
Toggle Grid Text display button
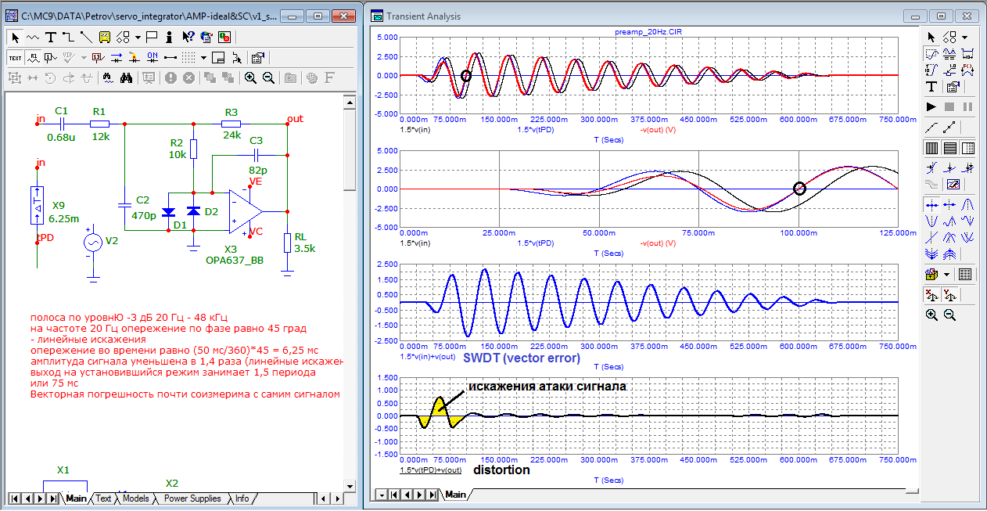tap(15, 57)
